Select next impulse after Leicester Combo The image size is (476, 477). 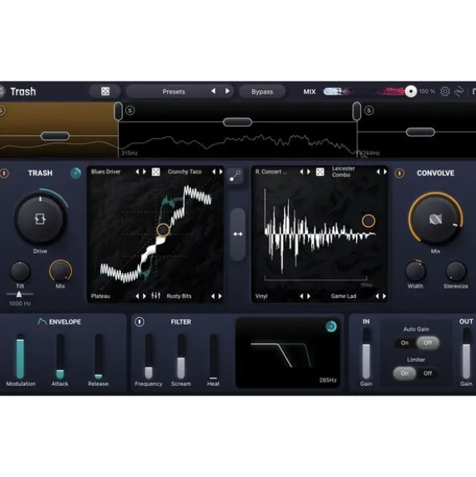pyautogui.click(x=385, y=172)
